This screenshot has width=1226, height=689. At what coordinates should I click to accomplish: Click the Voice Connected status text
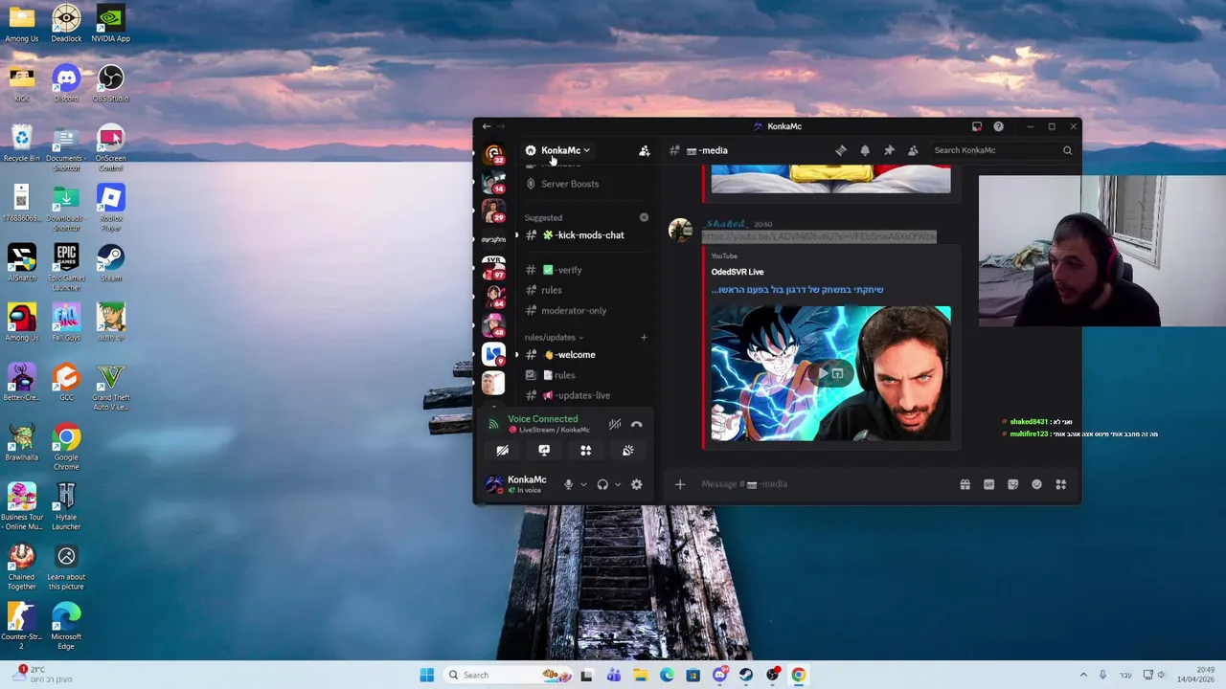click(543, 419)
